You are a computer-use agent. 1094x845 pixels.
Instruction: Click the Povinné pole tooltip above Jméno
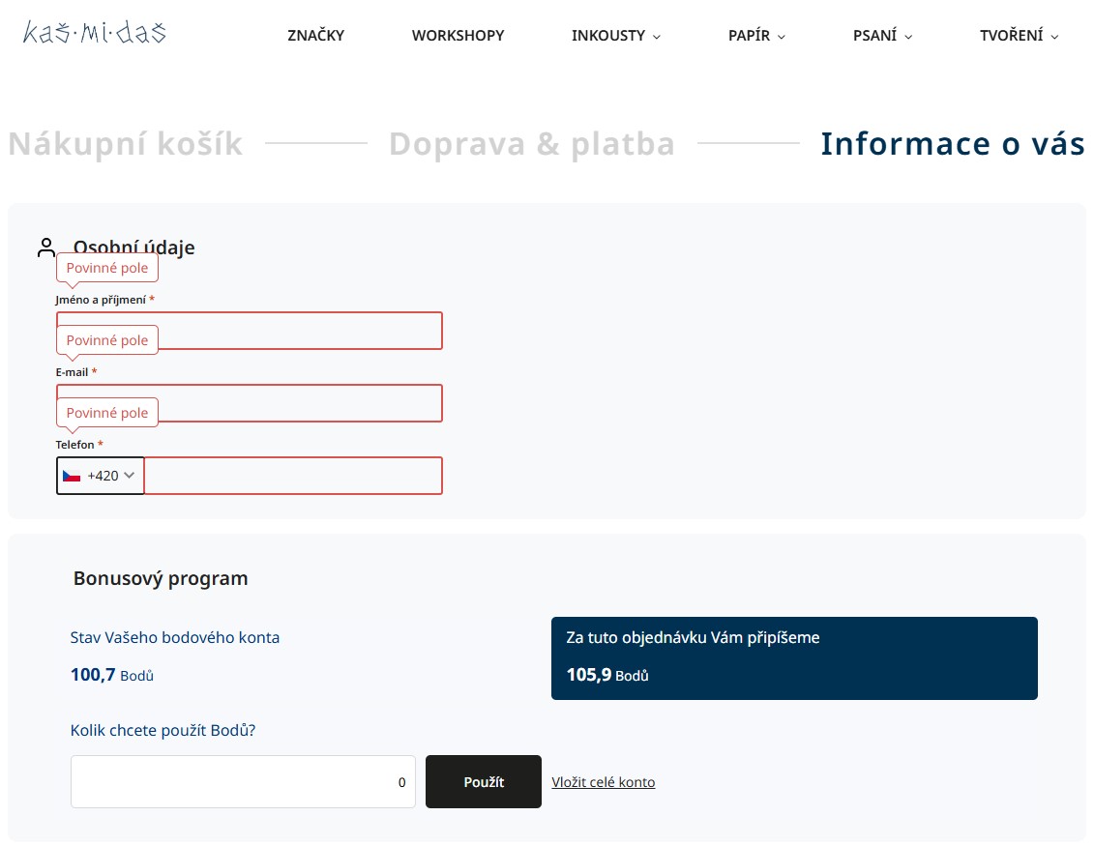click(x=107, y=268)
